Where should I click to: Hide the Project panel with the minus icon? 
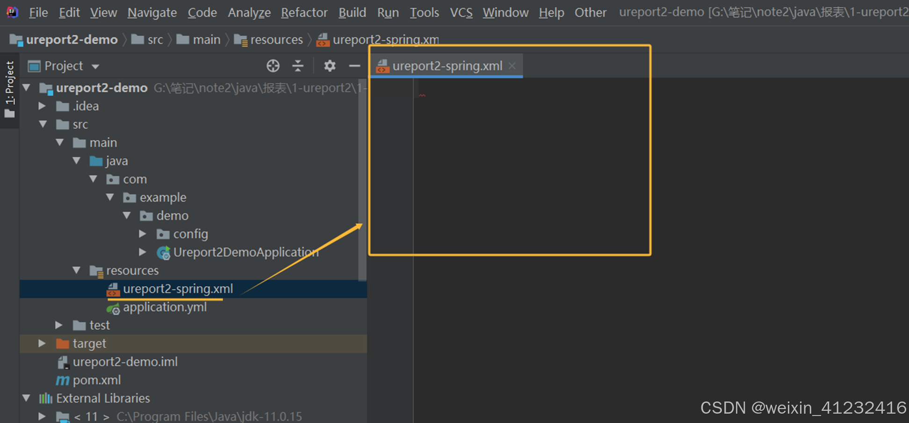(354, 66)
